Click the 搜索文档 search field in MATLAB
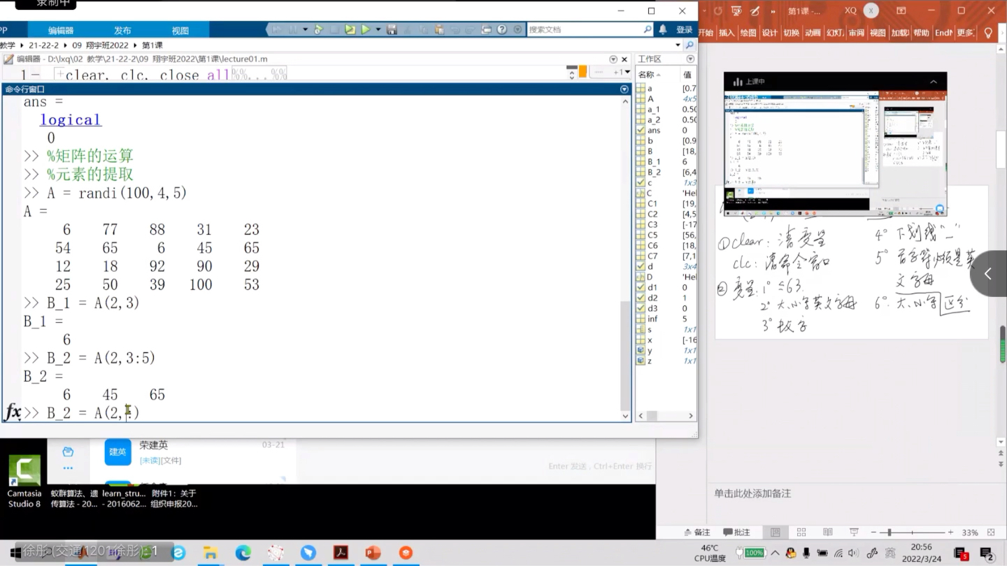1007x566 pixels. tap(587, 30)
